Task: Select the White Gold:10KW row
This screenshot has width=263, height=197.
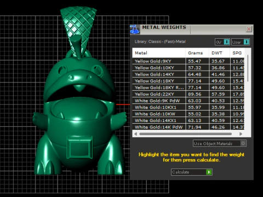Action: (188, 114)
